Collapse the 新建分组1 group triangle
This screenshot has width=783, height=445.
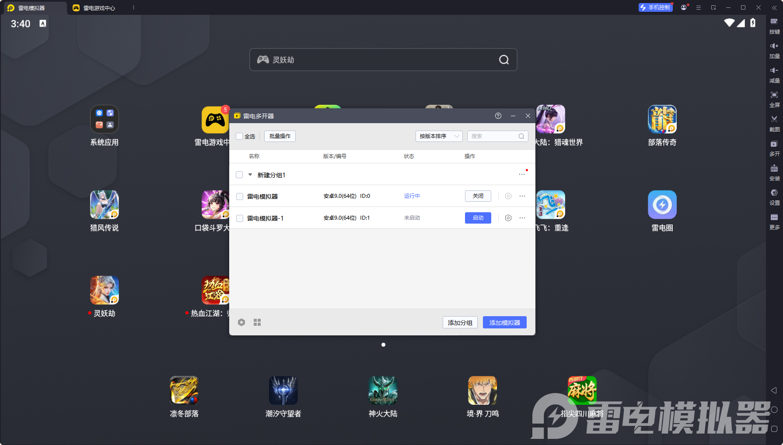[250, 175]
